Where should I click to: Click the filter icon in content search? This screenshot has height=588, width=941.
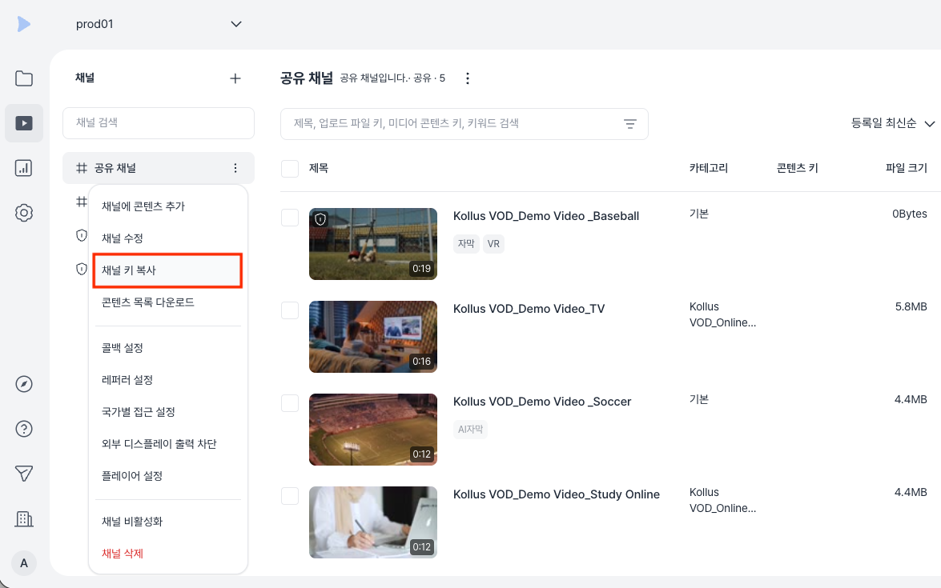coord(630,124)
